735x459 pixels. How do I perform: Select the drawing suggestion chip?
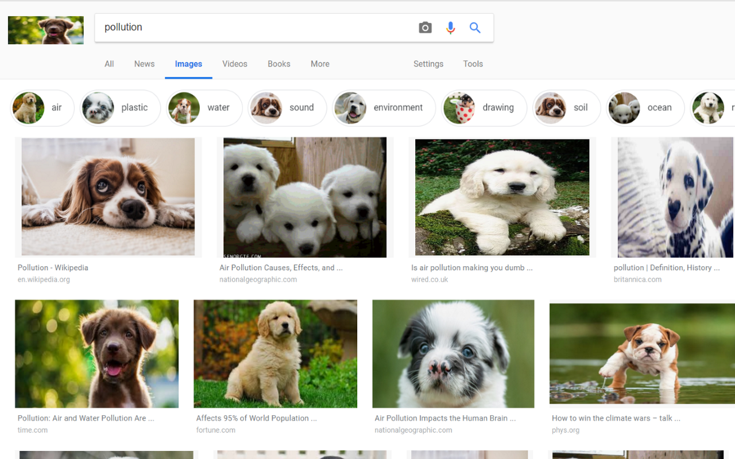(x=484, y=108)
